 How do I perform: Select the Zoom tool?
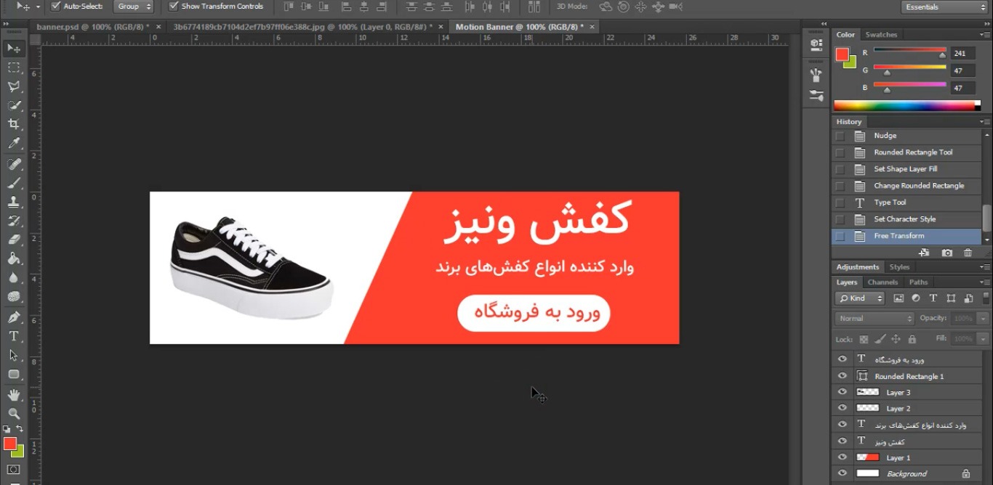tap(13, 413)
